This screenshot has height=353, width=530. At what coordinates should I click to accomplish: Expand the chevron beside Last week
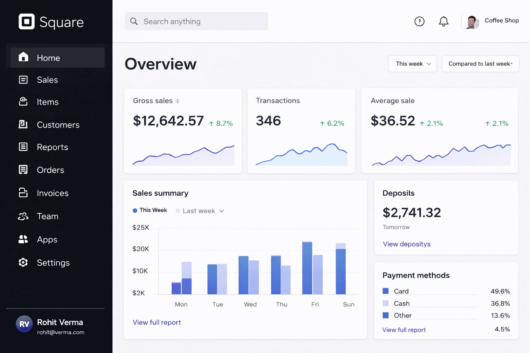point(222,211)
